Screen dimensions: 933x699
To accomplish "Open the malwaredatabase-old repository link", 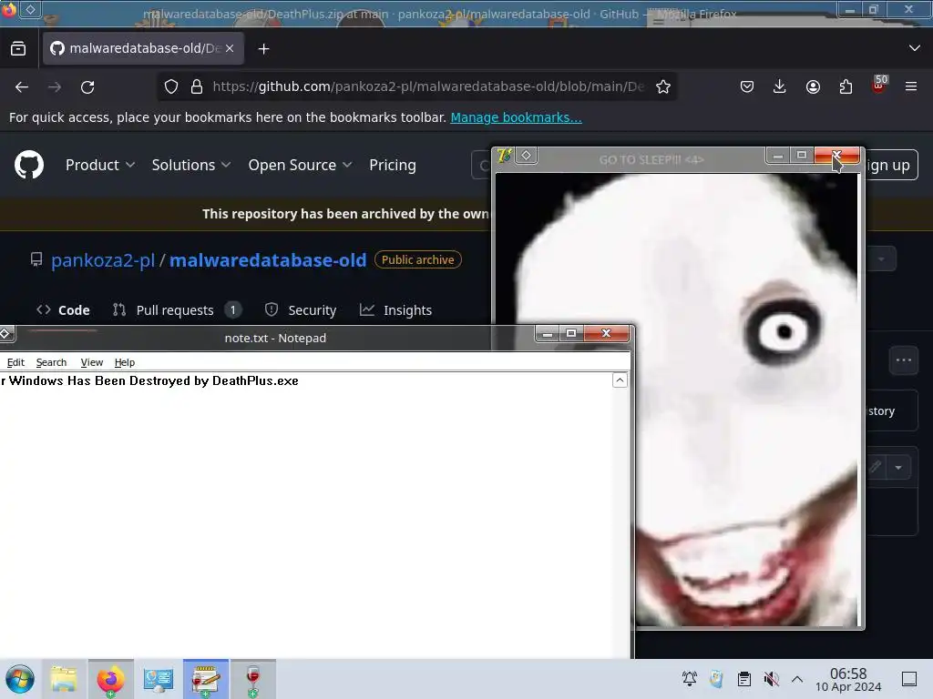I will (268, 259).
